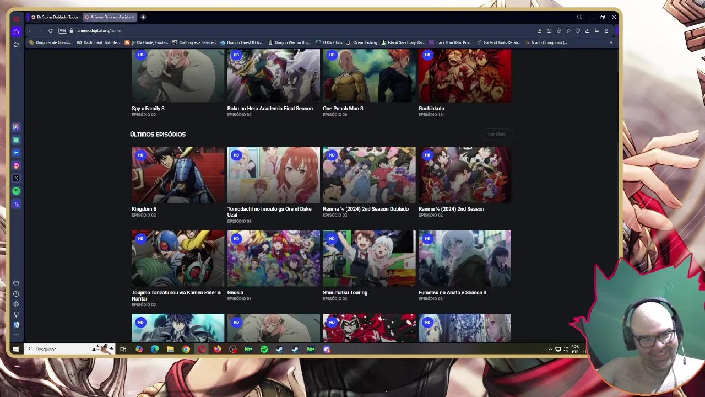Image resolution: width=705 pixels, height=397 pixels.
Task: Open Crafting as a Service bookmark
Action: [194, 42]
